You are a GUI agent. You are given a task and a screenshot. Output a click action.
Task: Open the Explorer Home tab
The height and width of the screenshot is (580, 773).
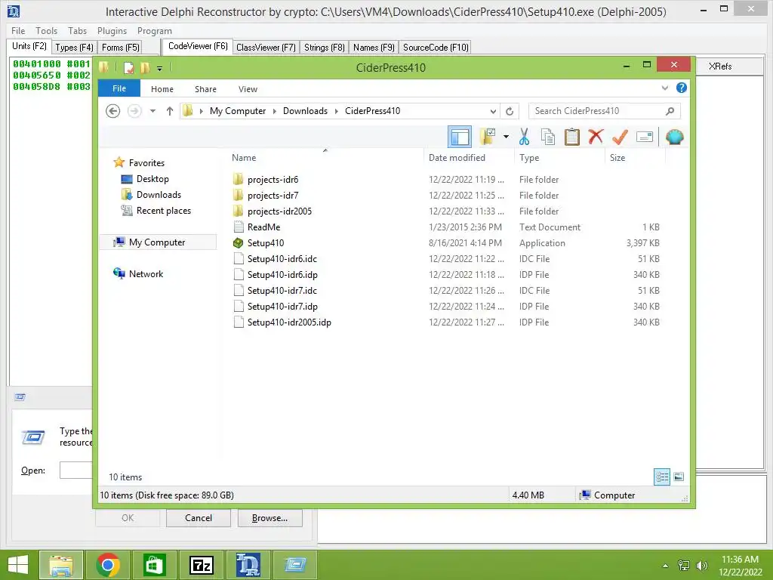point(162,89)
